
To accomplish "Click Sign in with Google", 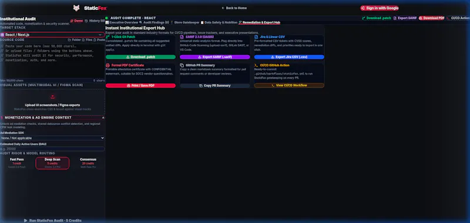I will (x=380, y=8).
